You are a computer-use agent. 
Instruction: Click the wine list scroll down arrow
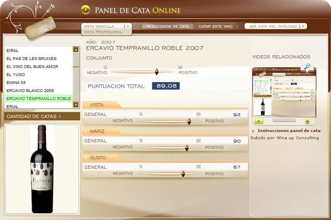(x=76, y=104)
